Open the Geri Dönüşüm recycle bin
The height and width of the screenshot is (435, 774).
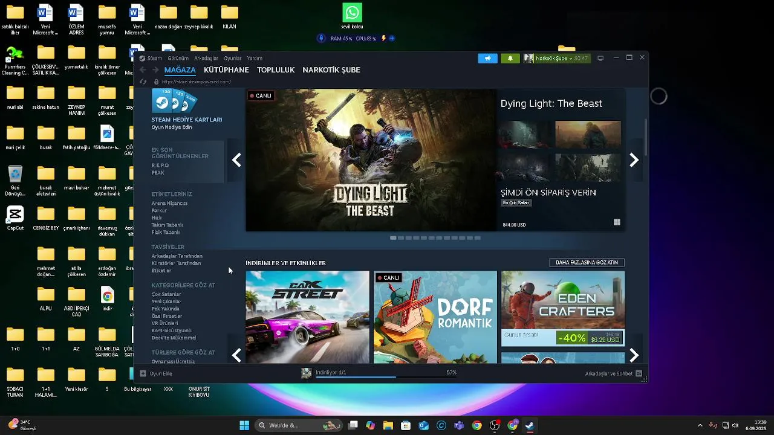tap(15, 181)
